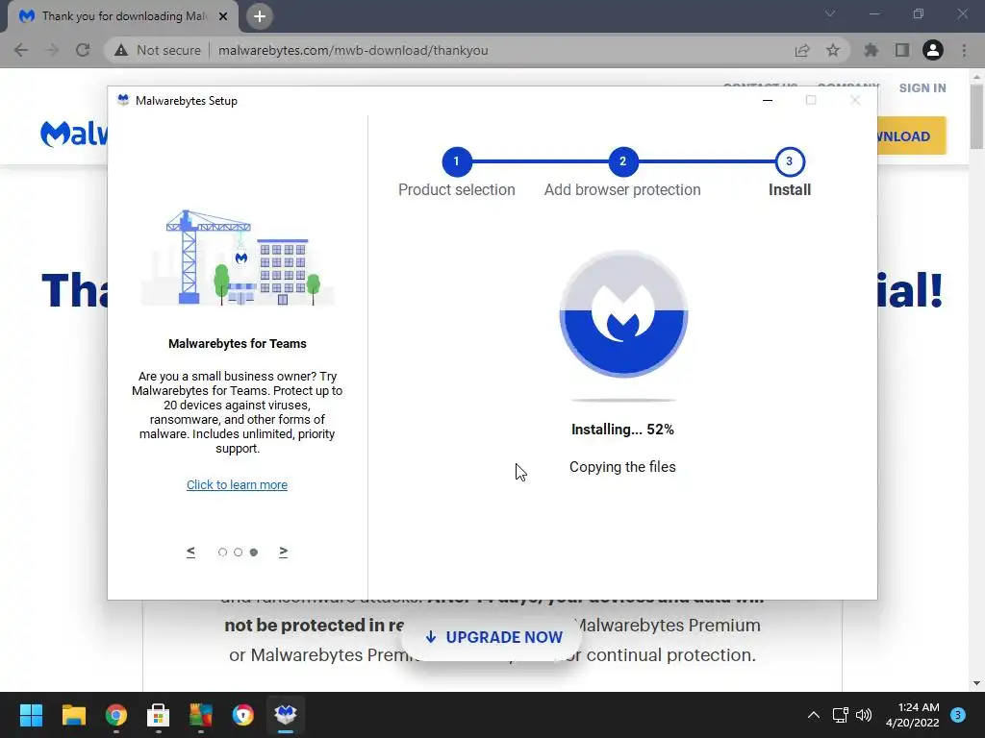Open File Explorer from the taskbar
The width and height of the screenshot is (985, 738).
(x=73, y=715)
